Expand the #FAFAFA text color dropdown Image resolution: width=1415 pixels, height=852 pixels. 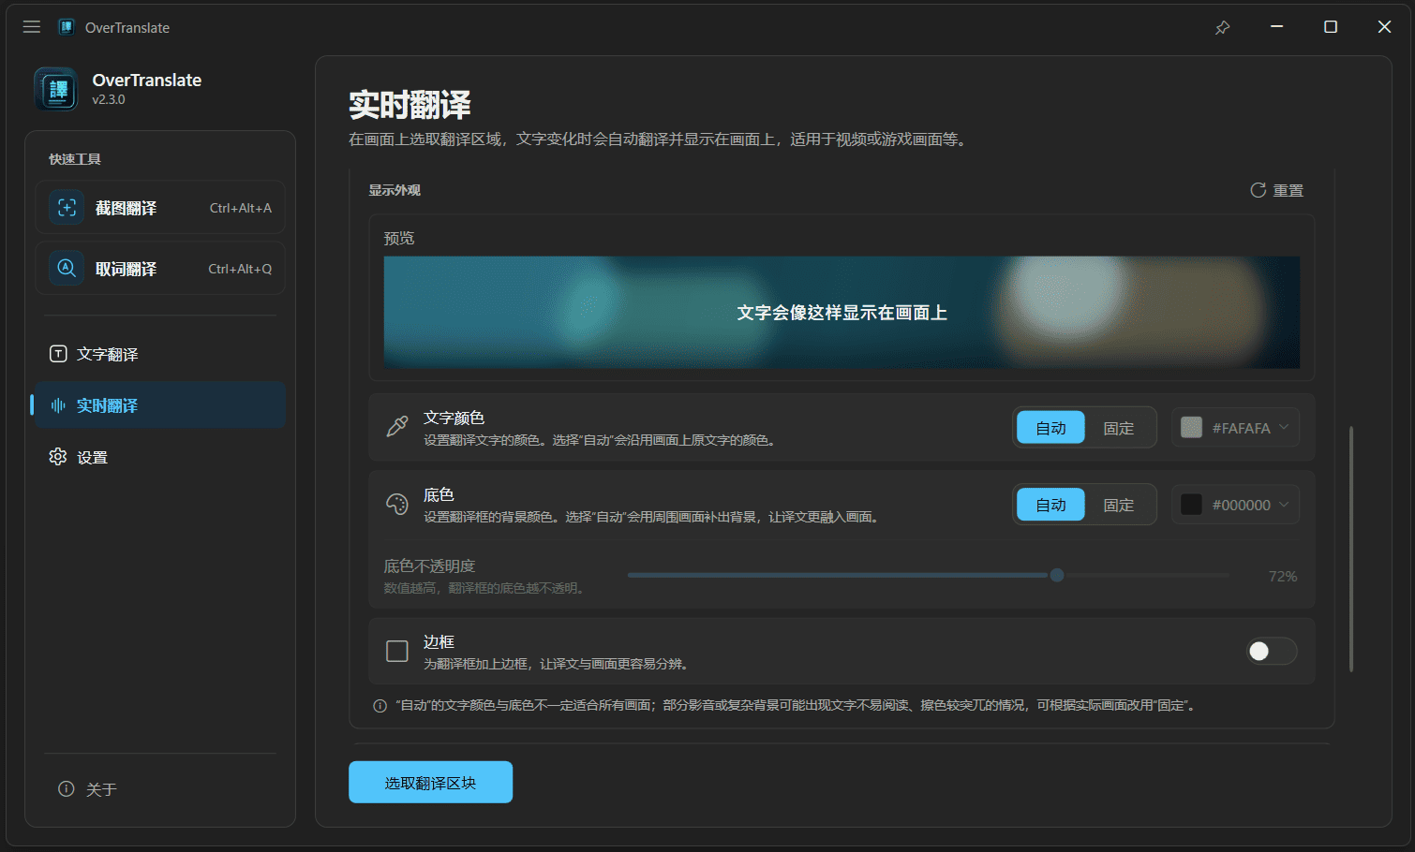tap(1236, 428)
